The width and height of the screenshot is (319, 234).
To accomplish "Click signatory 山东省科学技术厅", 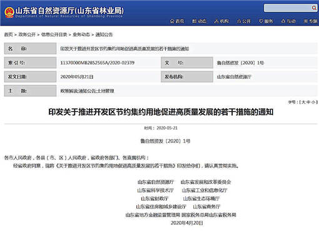I will click(x=156, y=190).
